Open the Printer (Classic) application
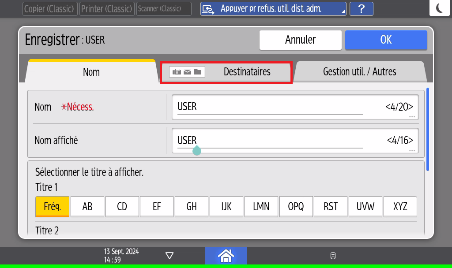Screen dimensions: 452x268 [107, 9]
